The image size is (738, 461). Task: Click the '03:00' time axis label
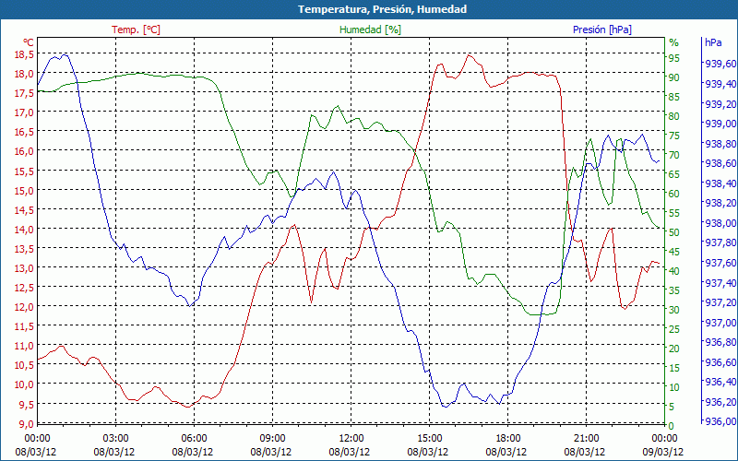click(x=116, y=439)
